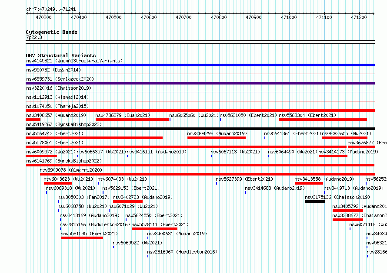Open nsv1112913 (Alsmadi2014) entry

click(x=57, y=97)
